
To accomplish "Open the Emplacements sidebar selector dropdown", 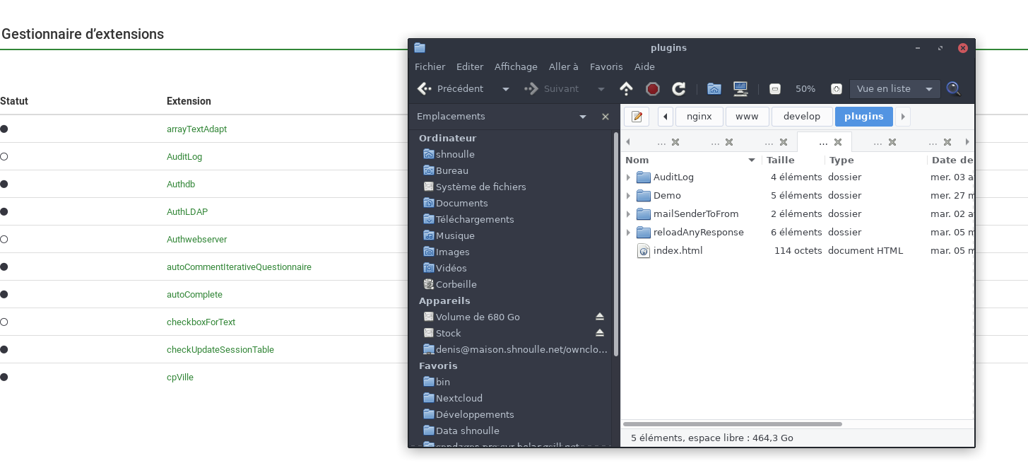I will tap(583, 117).
